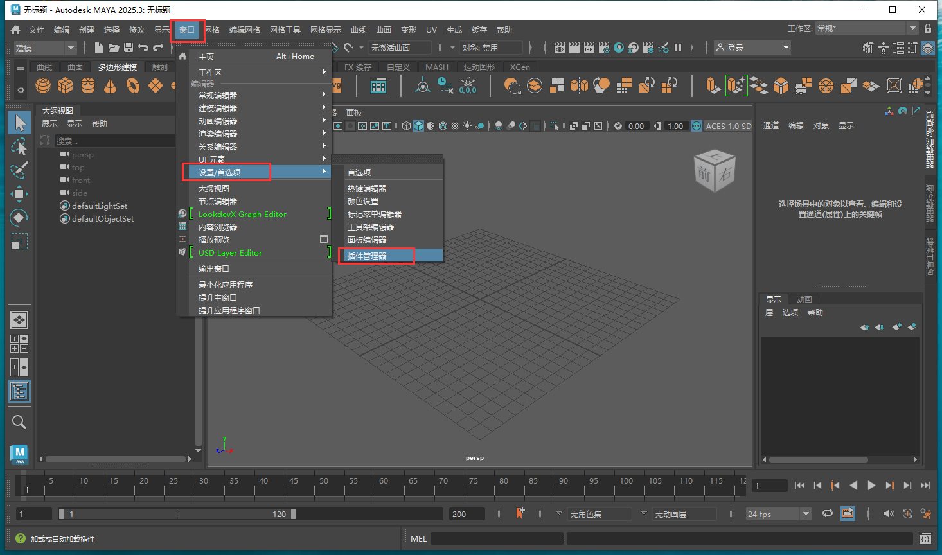
Task: Toggle loop playback button
Action: tap(828, 513)
